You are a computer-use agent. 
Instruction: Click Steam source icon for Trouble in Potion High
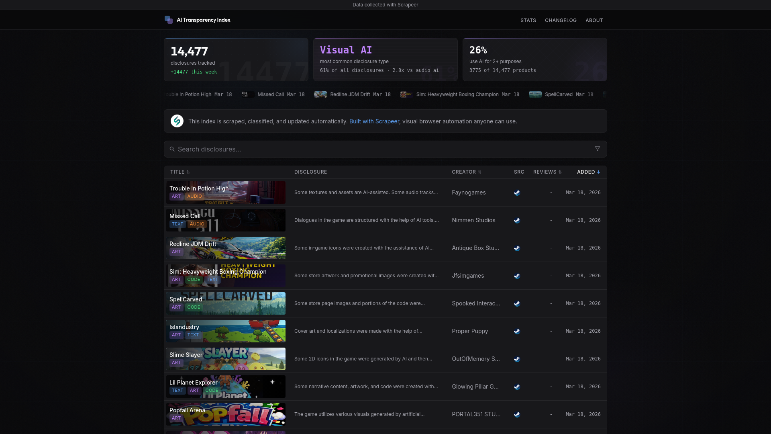coord(517,192)
